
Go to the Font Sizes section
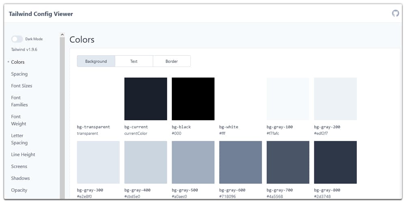point(22,86)
